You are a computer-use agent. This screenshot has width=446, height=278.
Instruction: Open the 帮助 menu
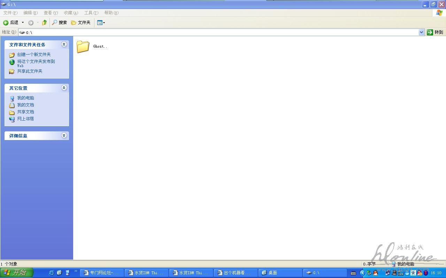pyautogui.click(x=111, y=13)
